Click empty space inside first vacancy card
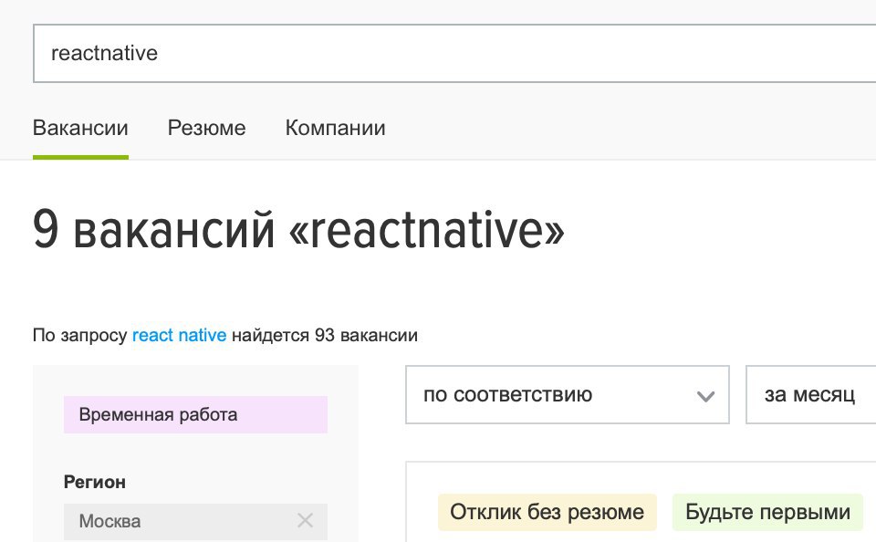 coord(642,476)
